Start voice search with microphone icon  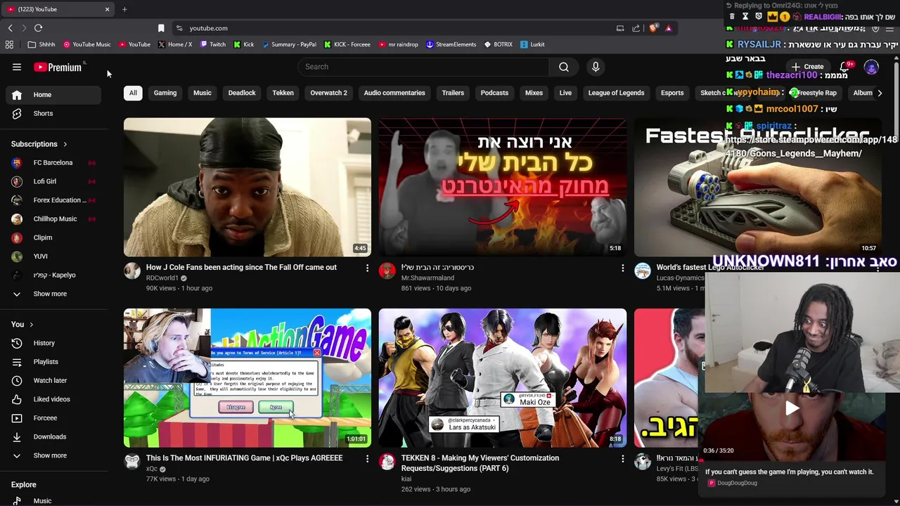596,67
